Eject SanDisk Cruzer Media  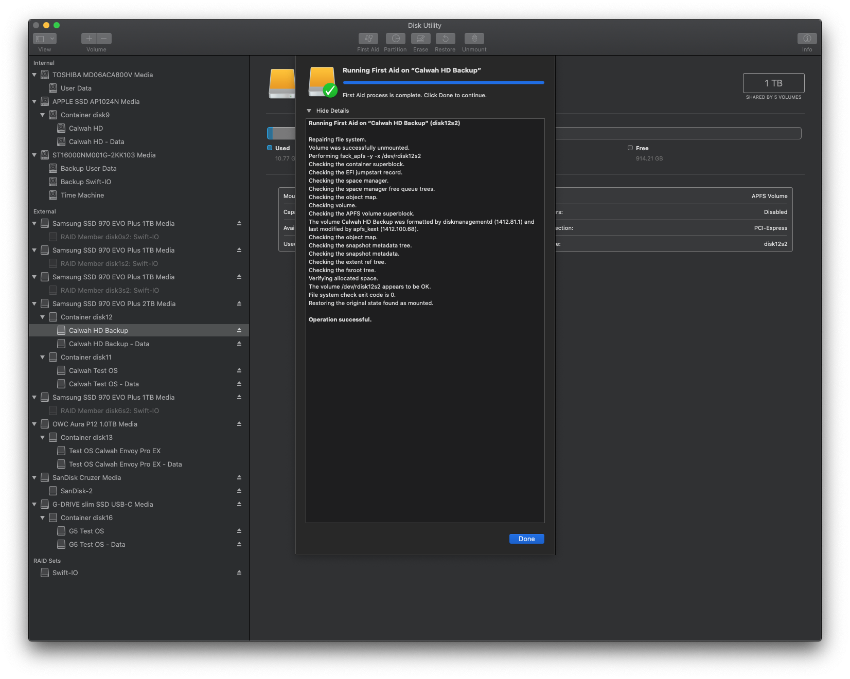click(239, 477)
